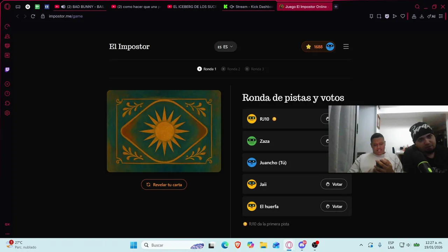Screen dimensions: 448x252
Task: Open the Opera main menu logo
Action: (7, 7)
